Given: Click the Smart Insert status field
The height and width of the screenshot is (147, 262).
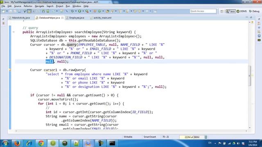Looking at the screenshot, I should [x=150, y=137].
